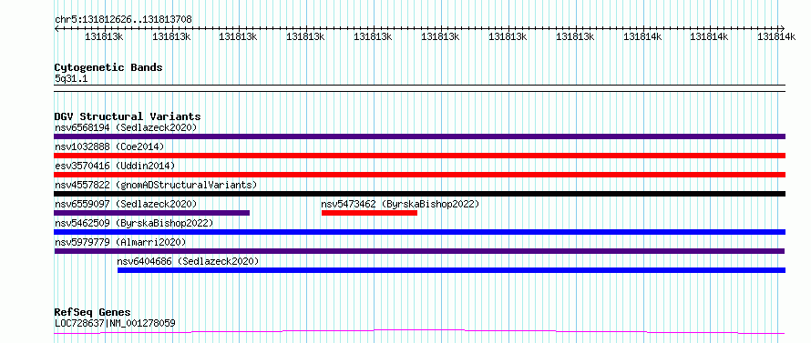Select the purple bar under nsv6568194
The width and height of the screenshot is (811, 343).
(419, 136)
